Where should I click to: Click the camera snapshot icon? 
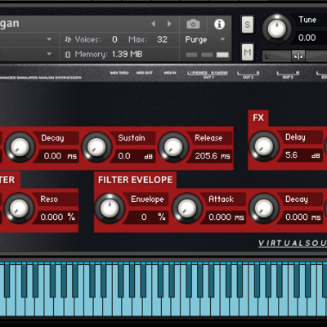193,25
